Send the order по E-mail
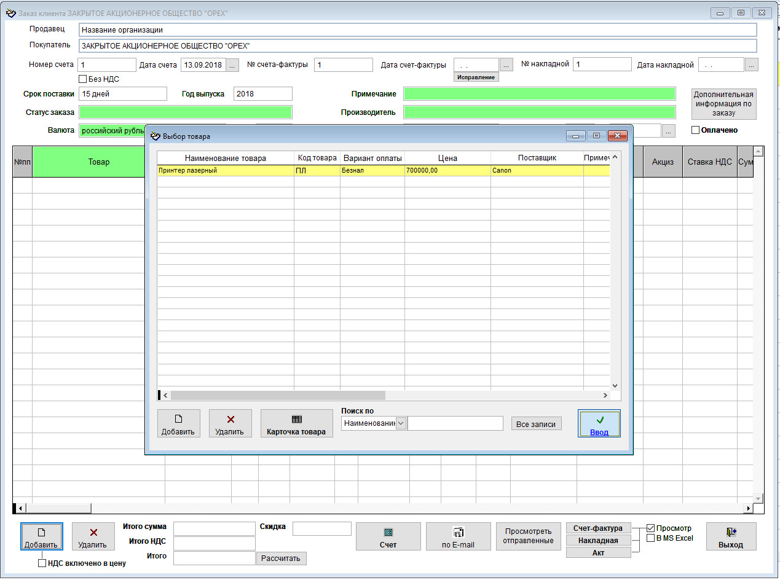The height and width of the screenshot is (580, 780). click(458, 537)
